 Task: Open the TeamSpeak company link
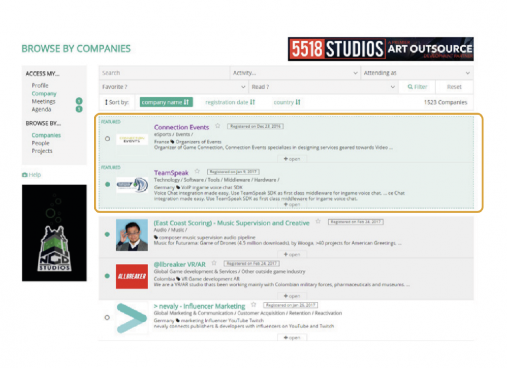click(x=171, y=173)
